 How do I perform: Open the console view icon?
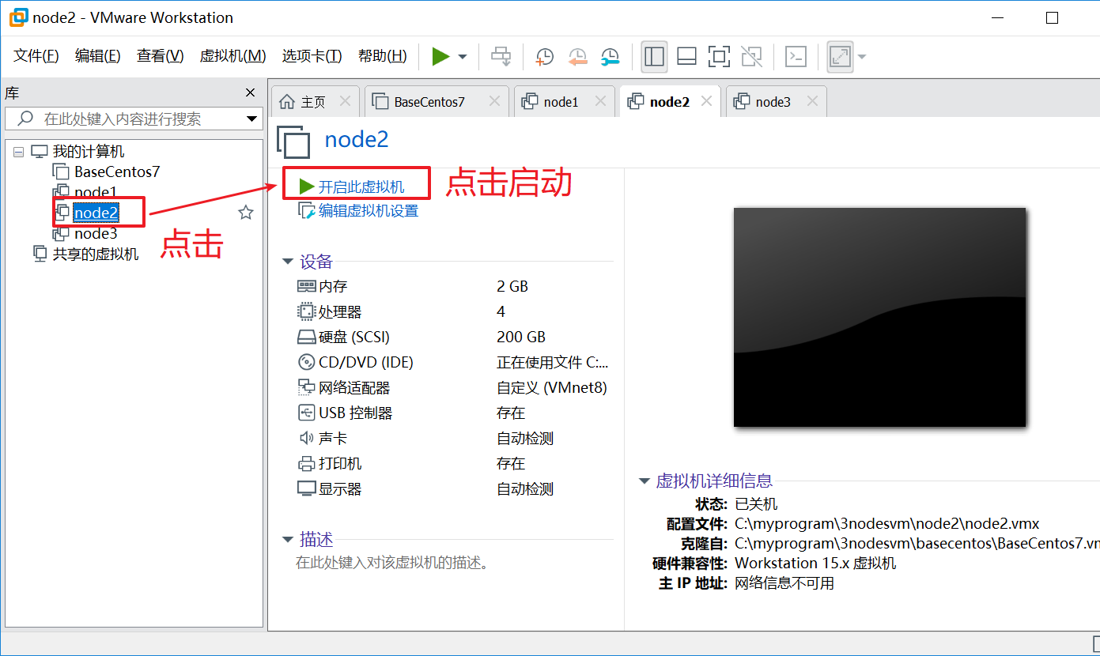pos(796,56)
